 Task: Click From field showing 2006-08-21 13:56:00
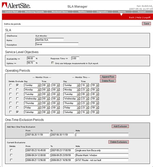coord(37,160)
